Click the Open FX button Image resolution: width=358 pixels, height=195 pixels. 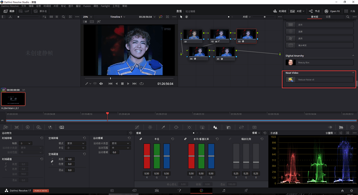click(x=332, y=11)
